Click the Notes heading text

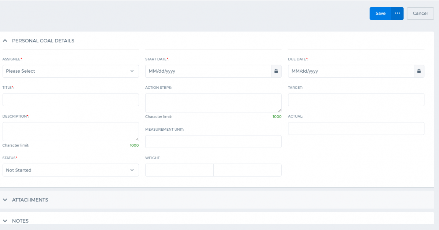[x=20, y=221]
